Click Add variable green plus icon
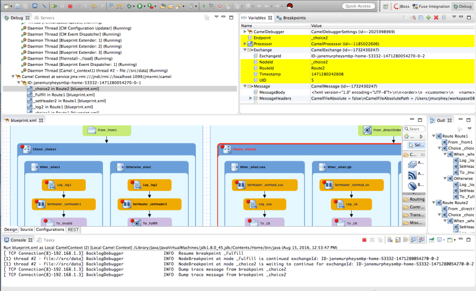 [x=428, y=17]
